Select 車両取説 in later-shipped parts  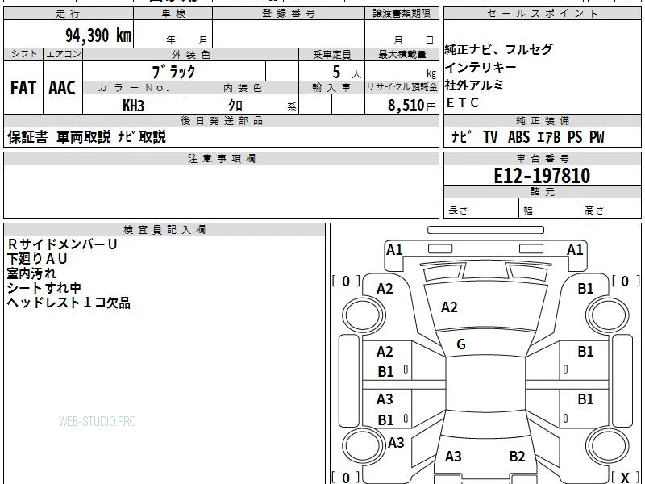tap(84, 136)
